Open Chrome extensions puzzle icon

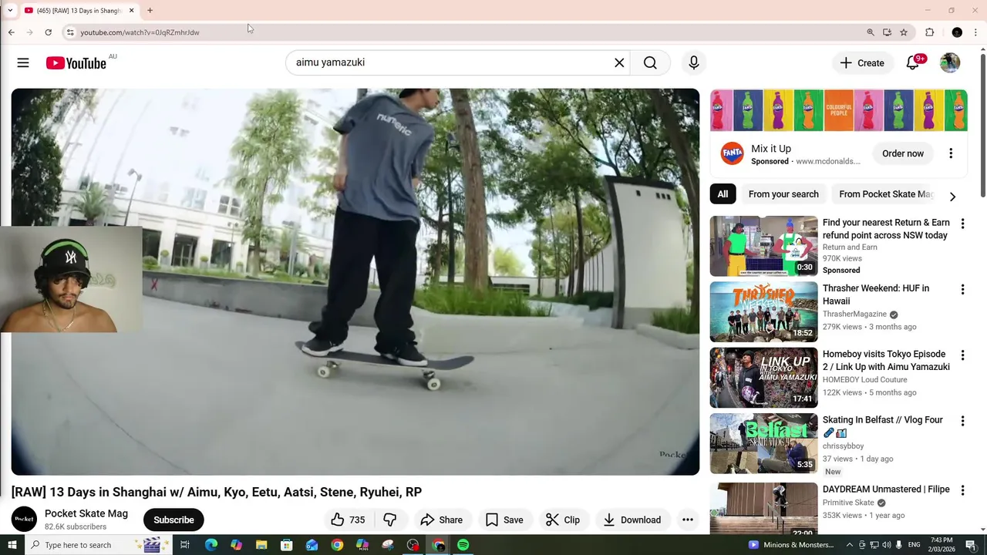click(x=929, y=32)
